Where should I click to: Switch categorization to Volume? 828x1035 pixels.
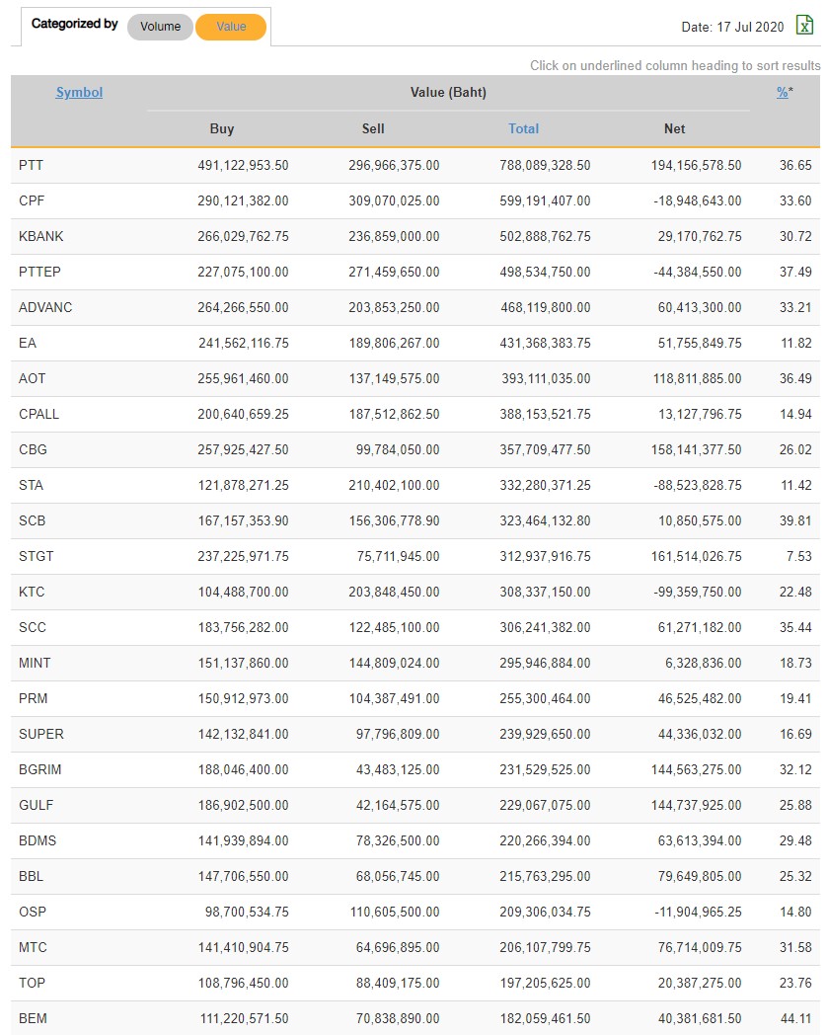click(160, 27)
